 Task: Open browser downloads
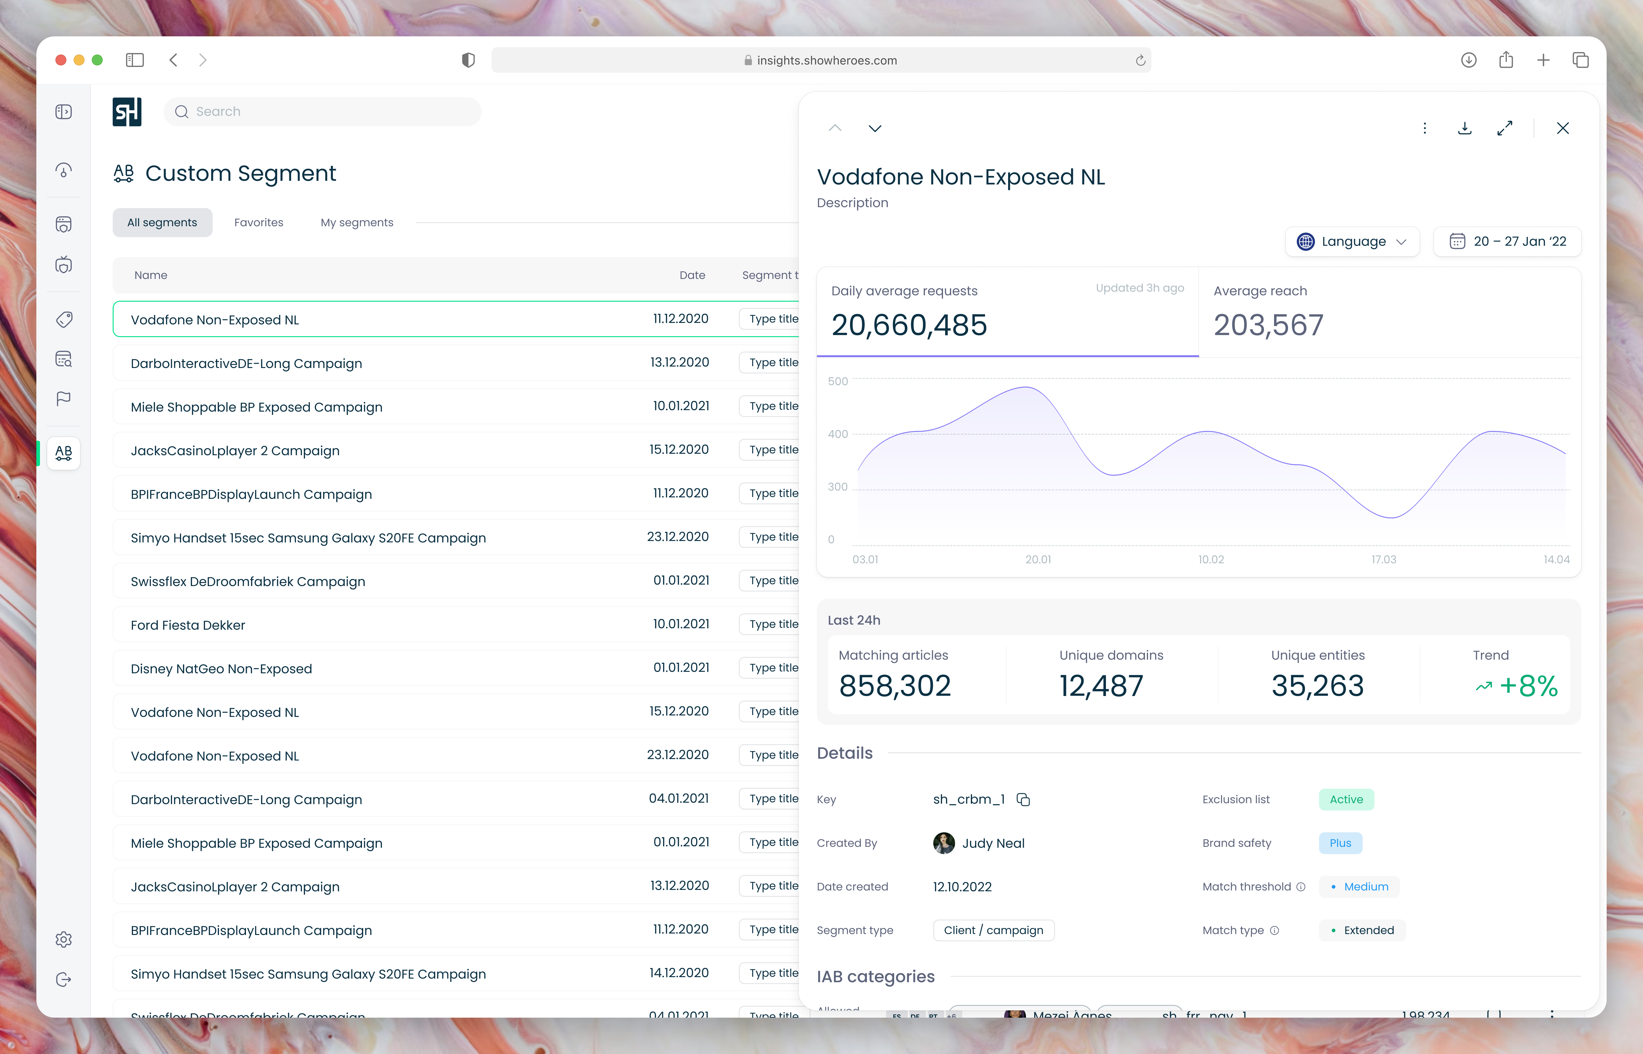click(x=1469, y=60)
